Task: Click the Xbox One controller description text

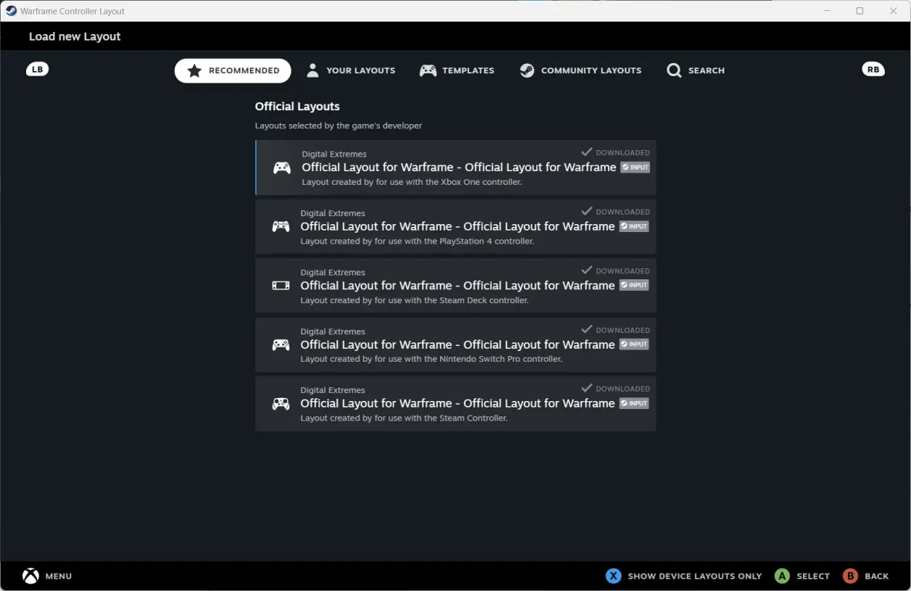Action: (x=412, y=182)
